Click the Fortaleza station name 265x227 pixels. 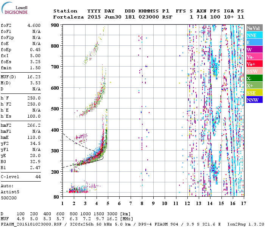point(68,17)
